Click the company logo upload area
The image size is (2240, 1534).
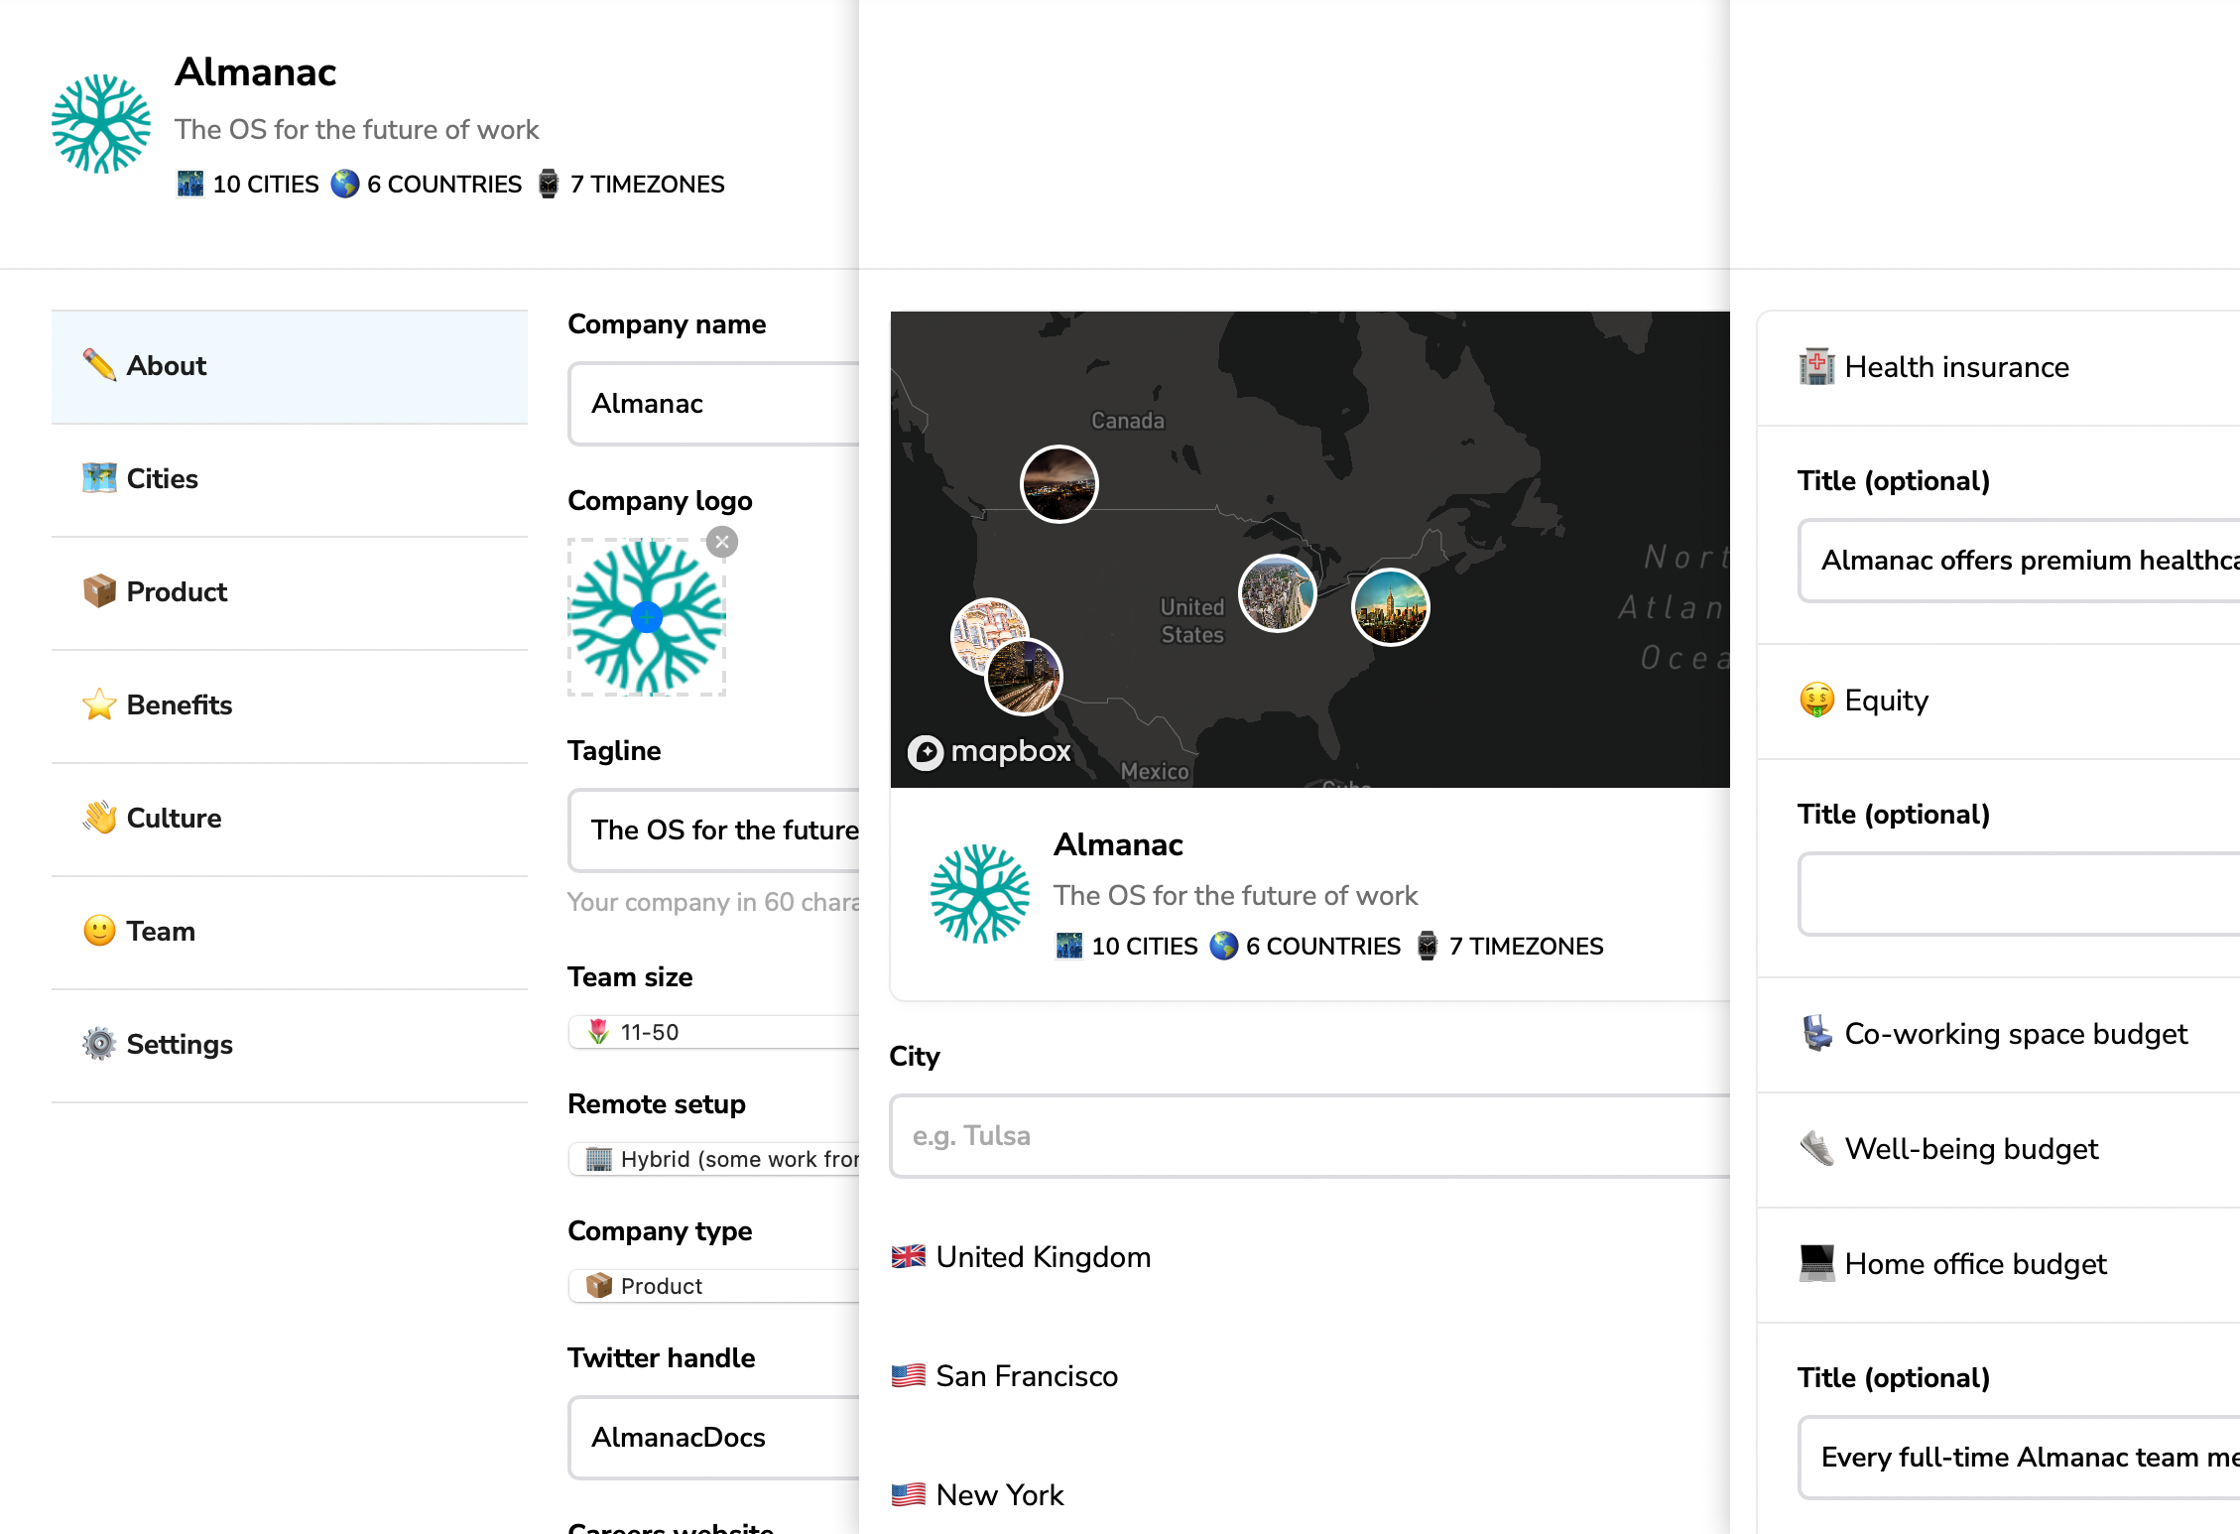(x=646, y=617)
